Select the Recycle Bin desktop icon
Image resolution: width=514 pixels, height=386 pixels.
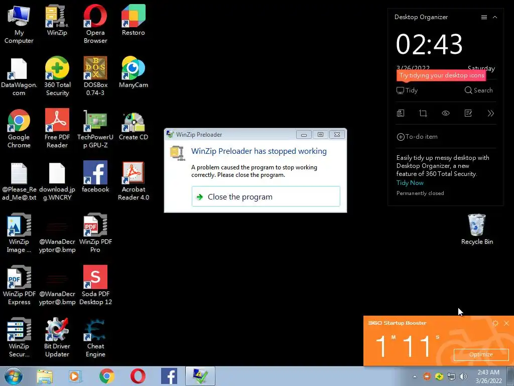point(477,229)
